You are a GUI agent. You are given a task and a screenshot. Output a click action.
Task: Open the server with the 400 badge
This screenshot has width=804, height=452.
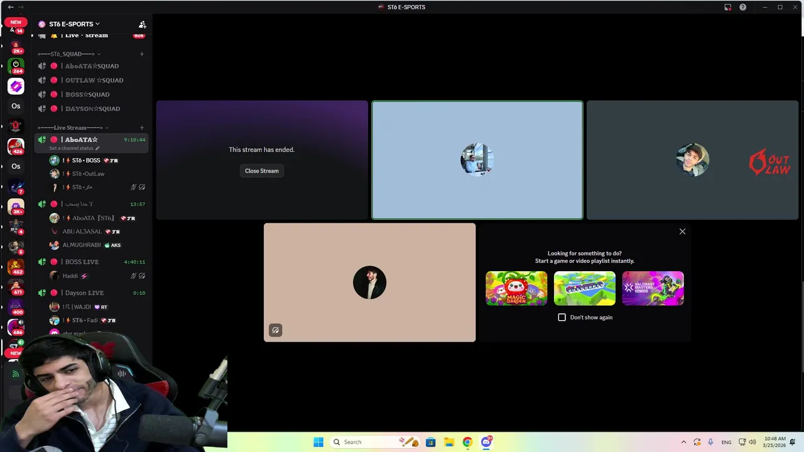click(16, 307)
